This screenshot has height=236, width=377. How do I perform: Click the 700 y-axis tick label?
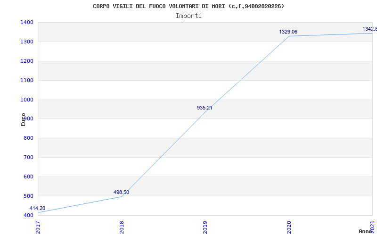[x=28, y=157]
